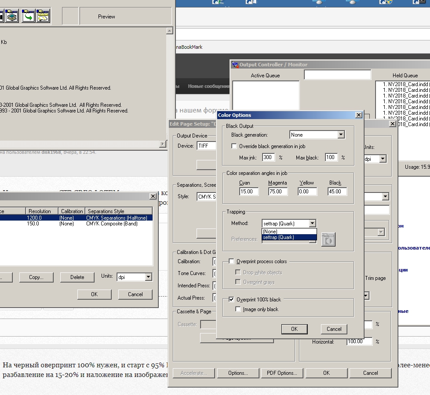
Task: Click the Cyan angle input field
Action: coord(249,192)
